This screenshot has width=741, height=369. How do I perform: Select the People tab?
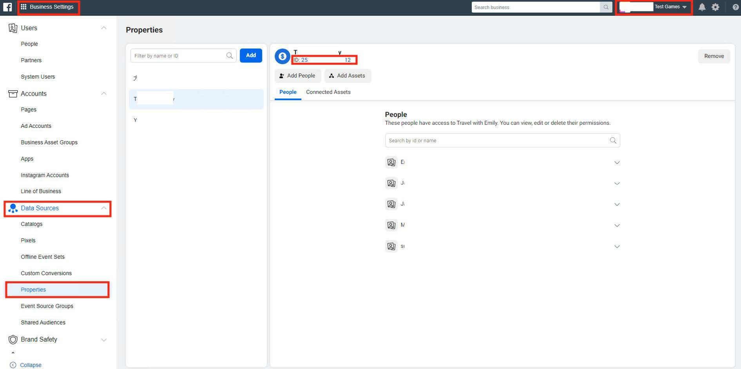coord(288,92)
